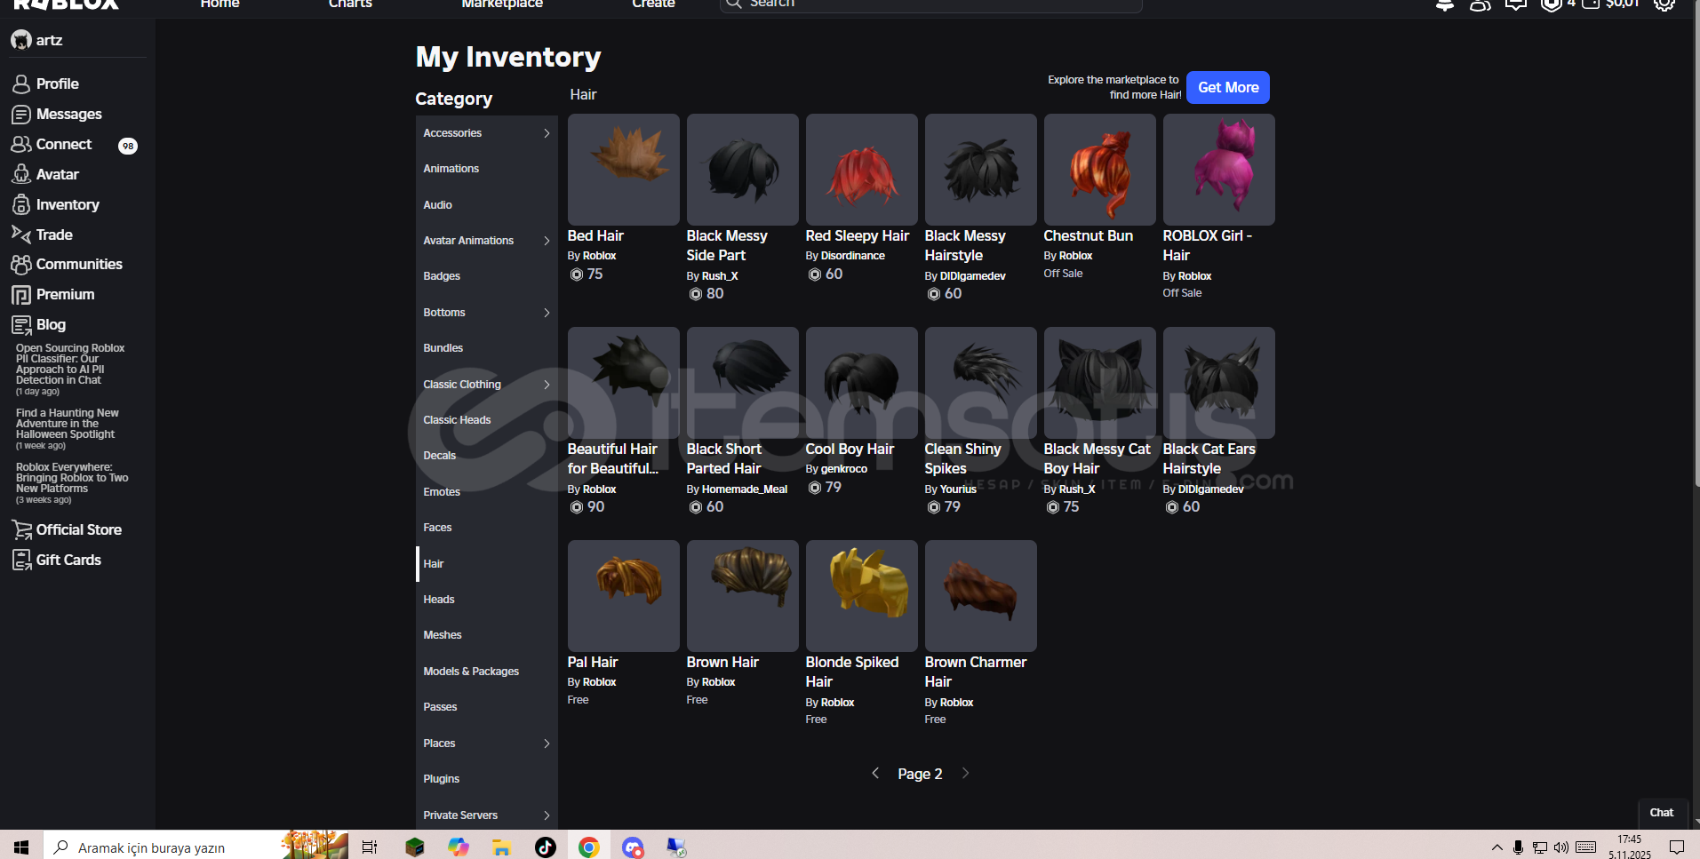
Task: Launch Google Chrome from the taskbar
Action: (x=588, y=847)
